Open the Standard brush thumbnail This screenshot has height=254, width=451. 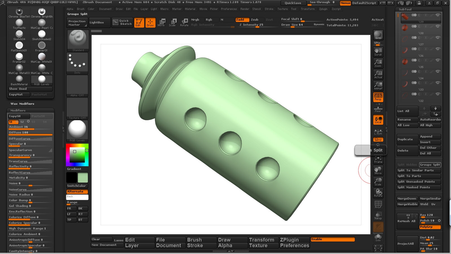coord(78,41)
